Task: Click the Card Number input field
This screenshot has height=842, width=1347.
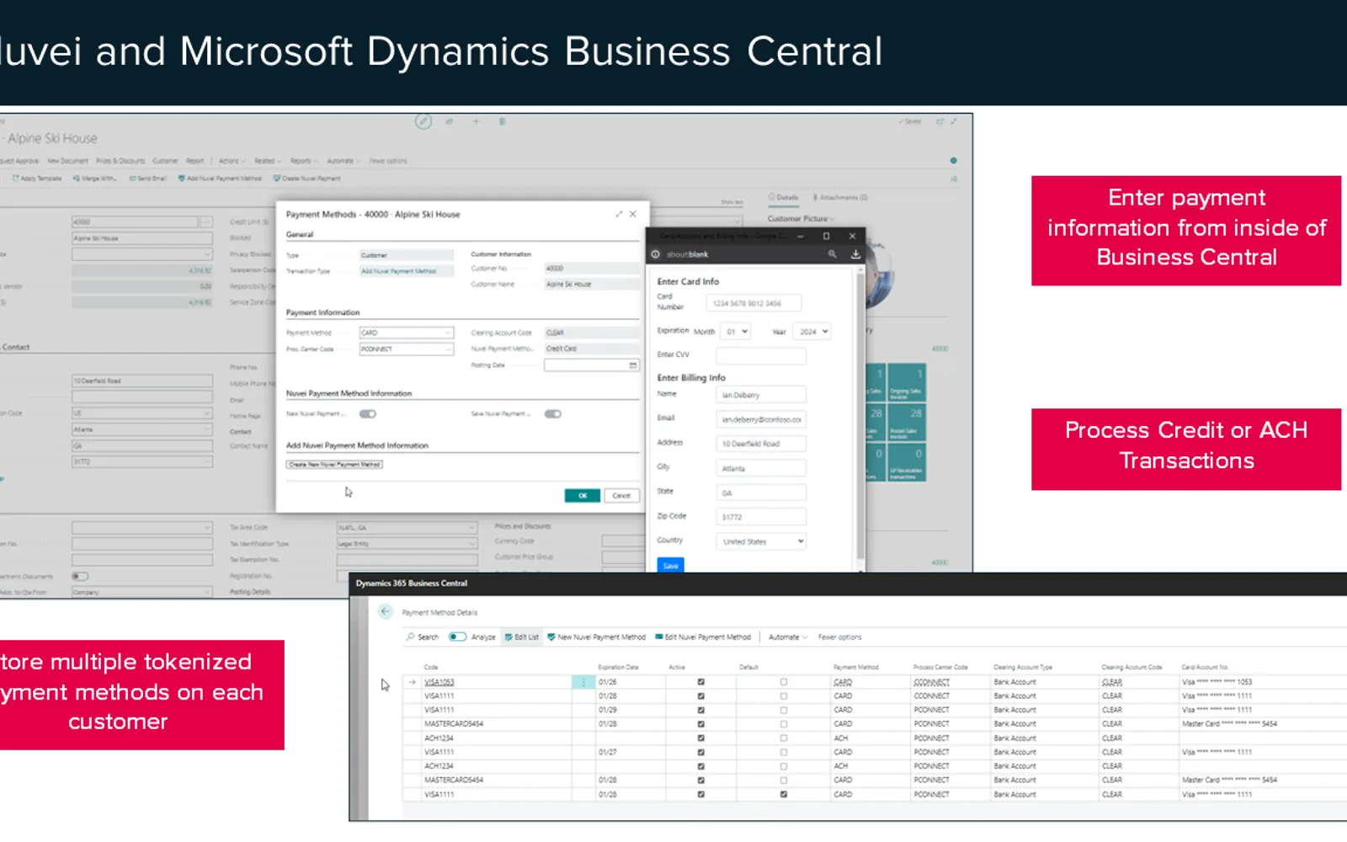Action: click(x=753, y=303)
